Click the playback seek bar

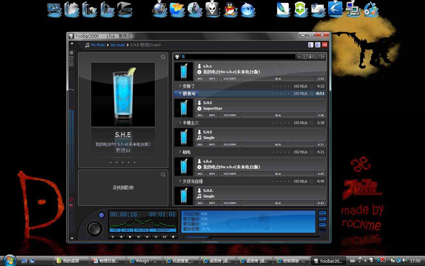(253, 237)
